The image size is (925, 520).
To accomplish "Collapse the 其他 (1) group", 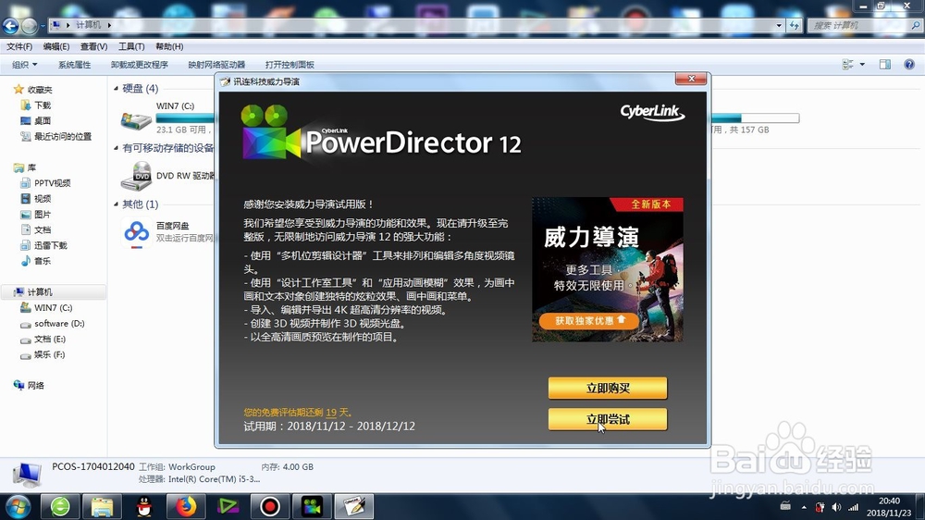I will tap(117, 204).
